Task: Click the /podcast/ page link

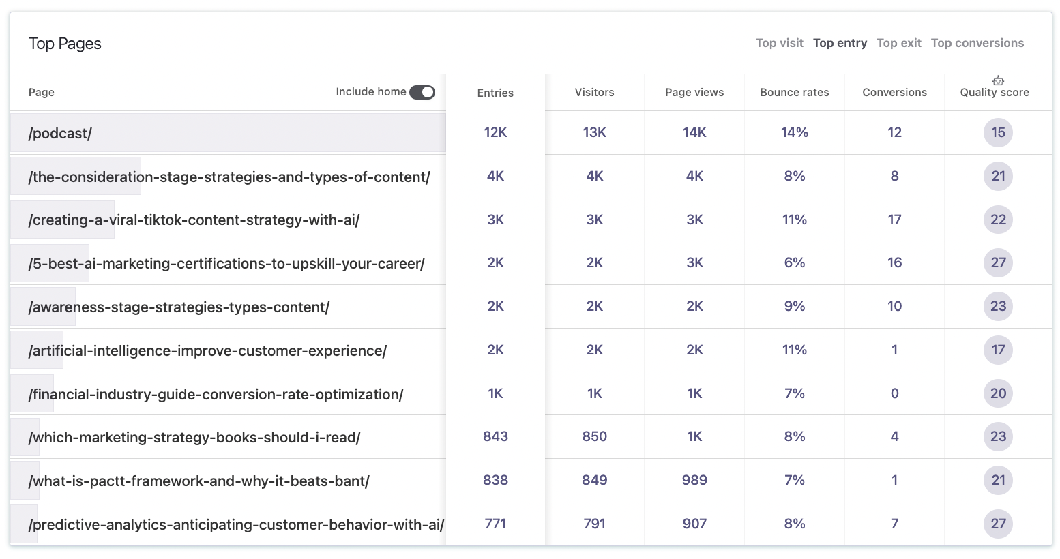Action: [60, 134]
